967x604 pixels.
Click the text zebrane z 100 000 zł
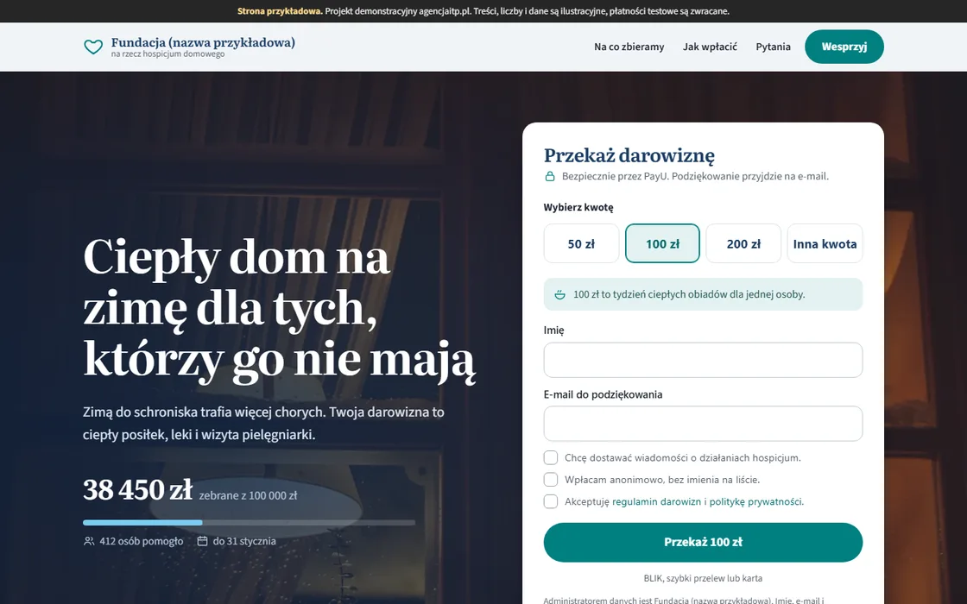[248, 495]
